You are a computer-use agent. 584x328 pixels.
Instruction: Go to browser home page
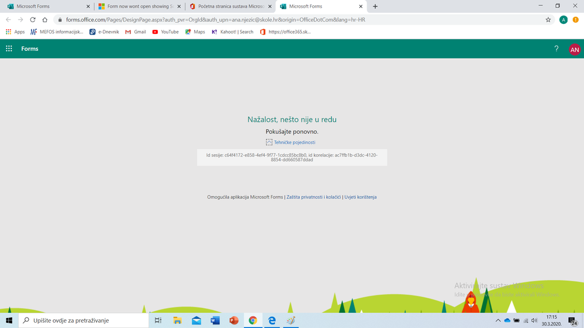click(x=44, y=20)
